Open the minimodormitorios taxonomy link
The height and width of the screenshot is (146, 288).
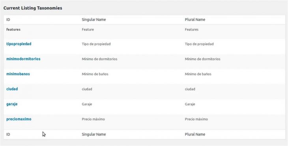(x=23, y=59)
